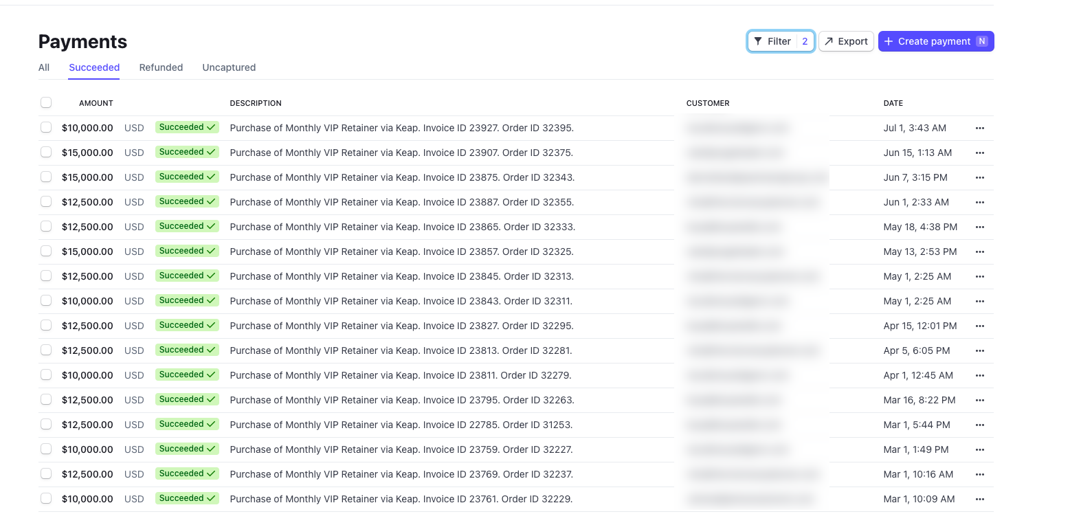Open the $10,000.00 payment from May 1
The height and width of the screenshot is (514, 1092).
pos(87,301)
